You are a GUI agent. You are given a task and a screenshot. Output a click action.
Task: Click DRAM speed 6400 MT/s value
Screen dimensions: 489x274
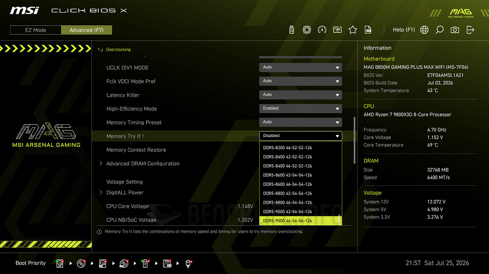click(x=439, y=177)
